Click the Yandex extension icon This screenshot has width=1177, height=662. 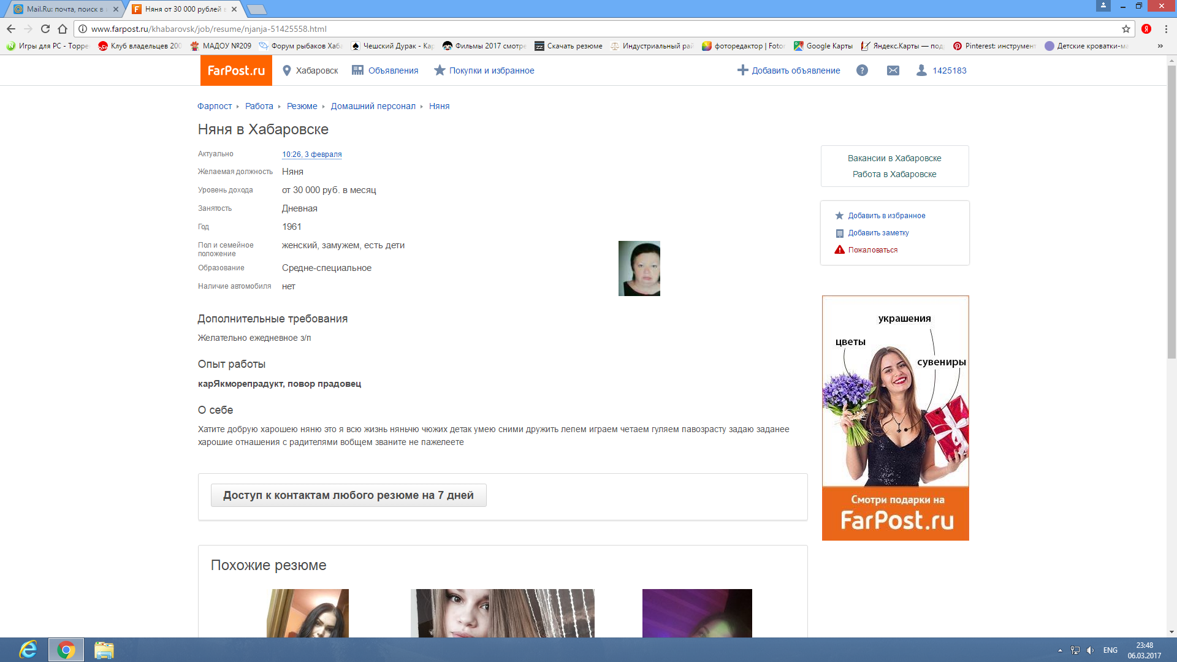point(1146,29)
